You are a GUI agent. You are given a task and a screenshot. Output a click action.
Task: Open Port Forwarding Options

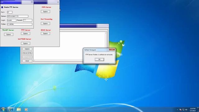tap(45, 24)
